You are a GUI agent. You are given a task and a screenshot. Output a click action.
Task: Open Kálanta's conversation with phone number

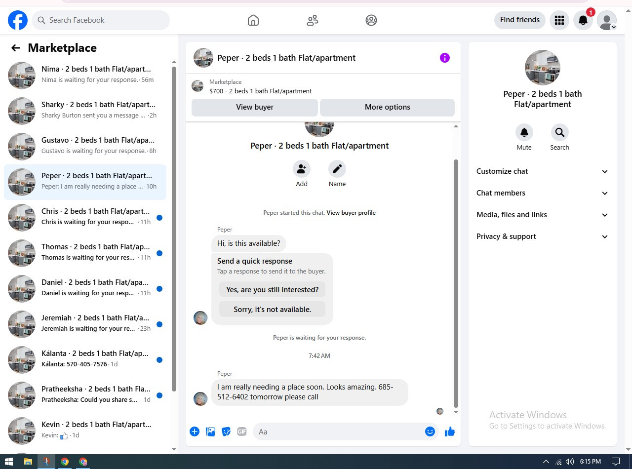coord(85,360)
